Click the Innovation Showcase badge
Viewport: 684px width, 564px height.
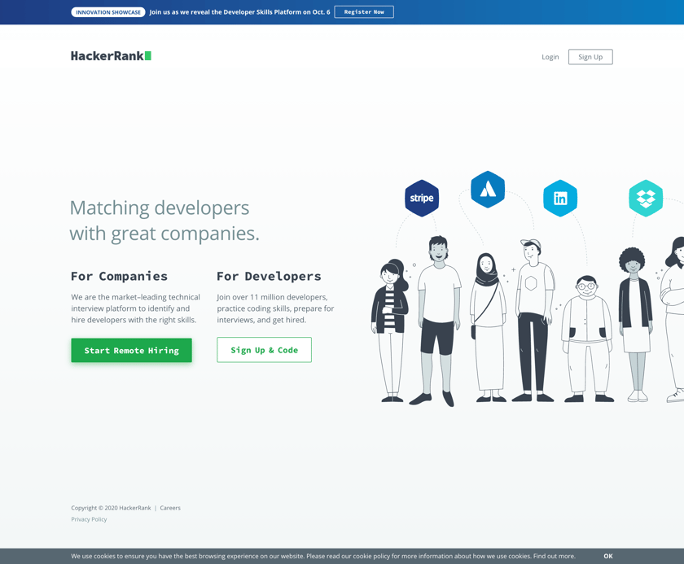(x=108, y=11)
